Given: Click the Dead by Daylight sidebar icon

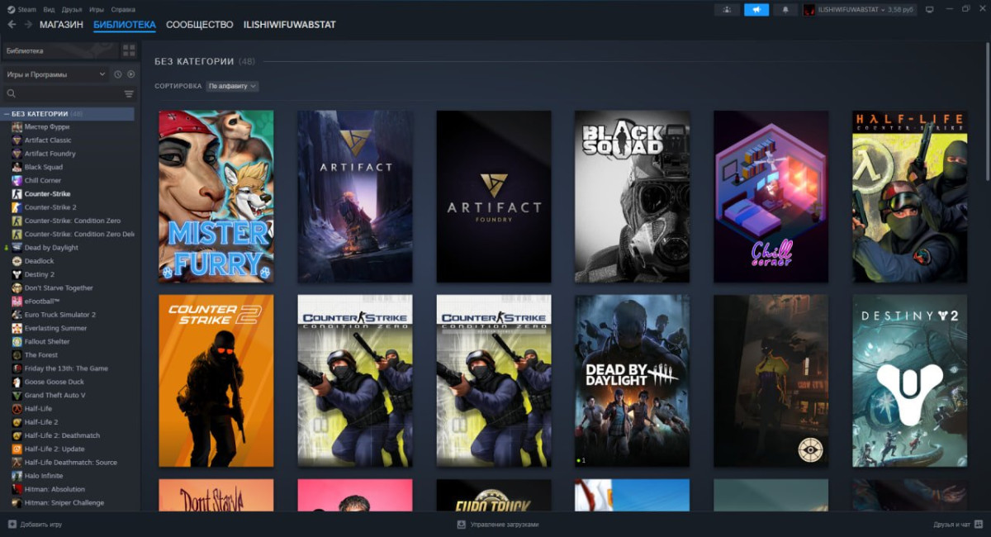Looking at the screenshot, I should 17,248.
